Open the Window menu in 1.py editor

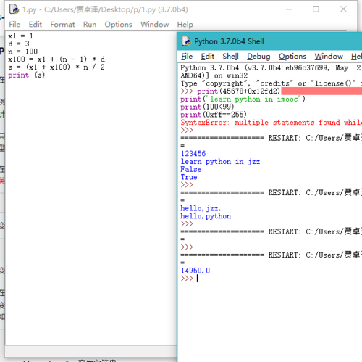[155, 25]
